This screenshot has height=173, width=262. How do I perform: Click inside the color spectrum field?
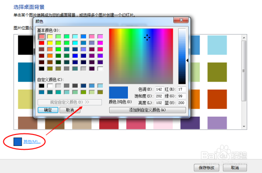141,56
